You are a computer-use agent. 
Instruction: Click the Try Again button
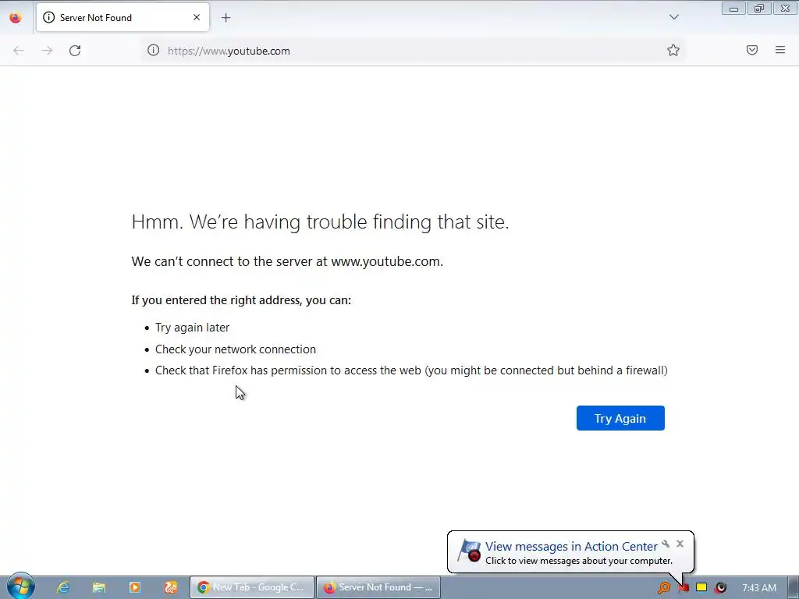point(620,418)
